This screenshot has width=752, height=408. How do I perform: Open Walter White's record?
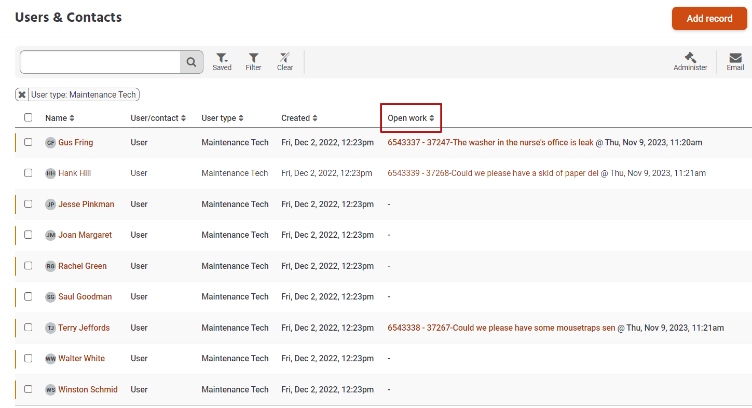coord(81,359)
